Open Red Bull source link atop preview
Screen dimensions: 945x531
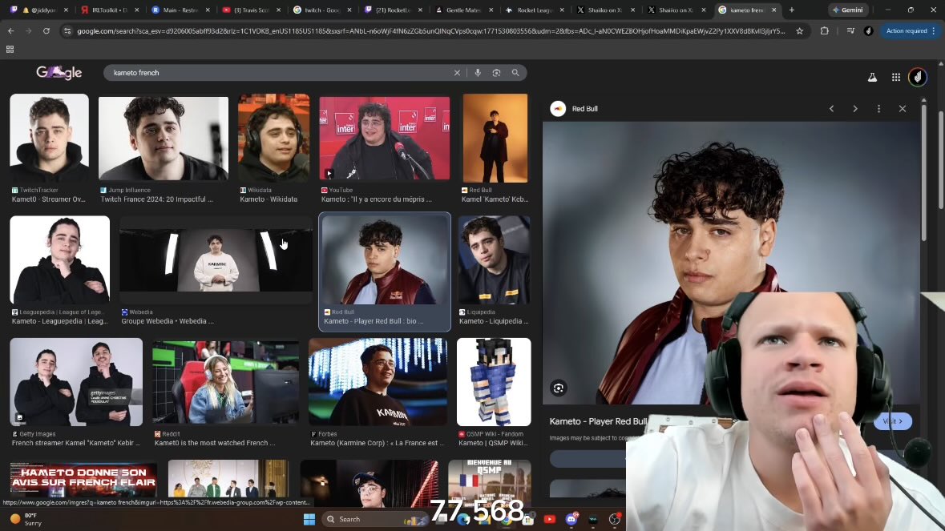pos(575,109)
